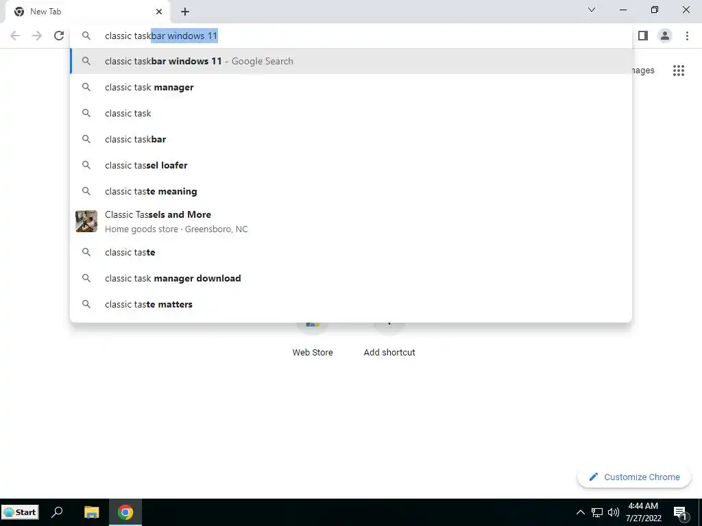
Task: Click search icon beside 'classic tassel loafer'
Action: (x=86, y=165)
